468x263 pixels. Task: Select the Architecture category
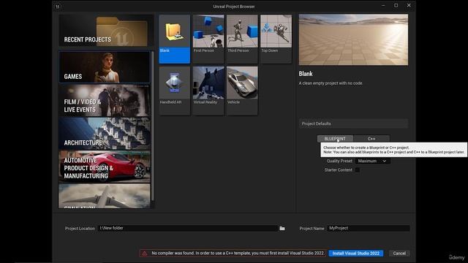pyautogui.click(x=105, y=134)
